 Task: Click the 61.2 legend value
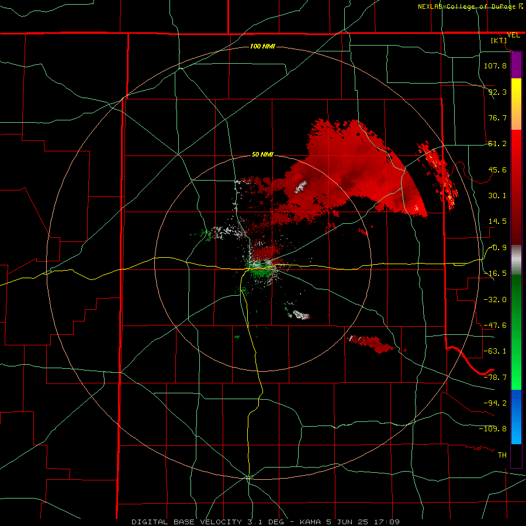coord(497,144)
